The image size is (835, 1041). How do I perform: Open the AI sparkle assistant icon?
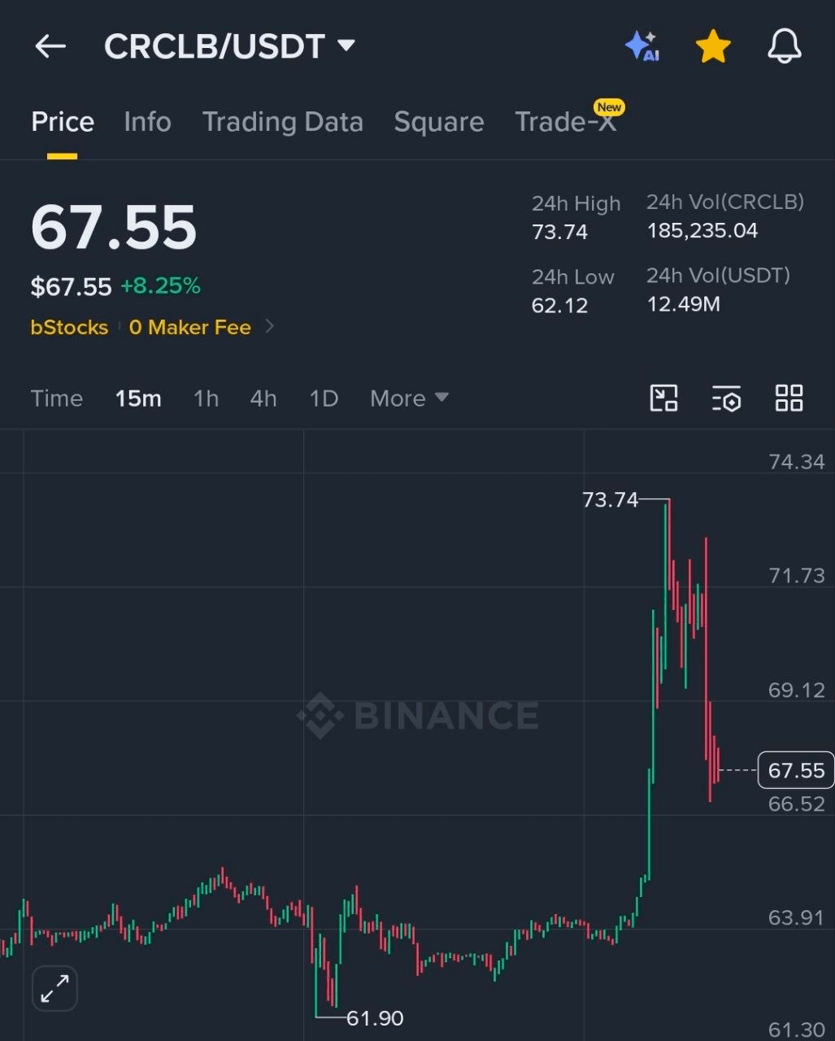[x=642, y=46]
